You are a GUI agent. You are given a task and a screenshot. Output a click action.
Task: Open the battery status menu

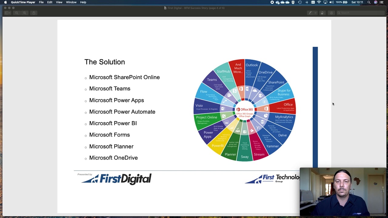[342, 2]
